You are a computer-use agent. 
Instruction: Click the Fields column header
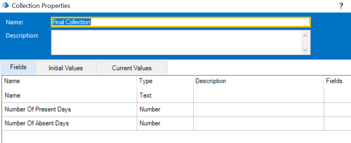[337, 81]
